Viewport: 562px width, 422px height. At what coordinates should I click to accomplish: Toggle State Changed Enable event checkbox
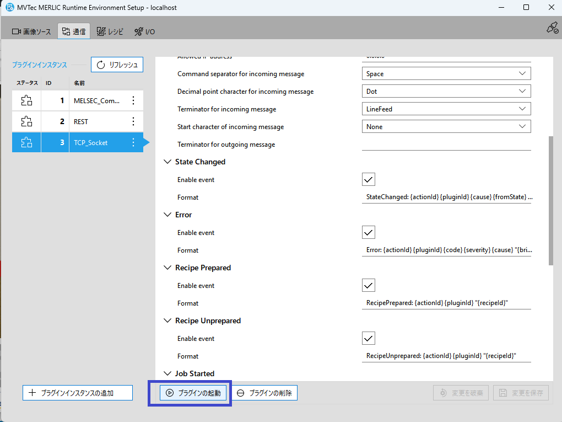[369, 179]
